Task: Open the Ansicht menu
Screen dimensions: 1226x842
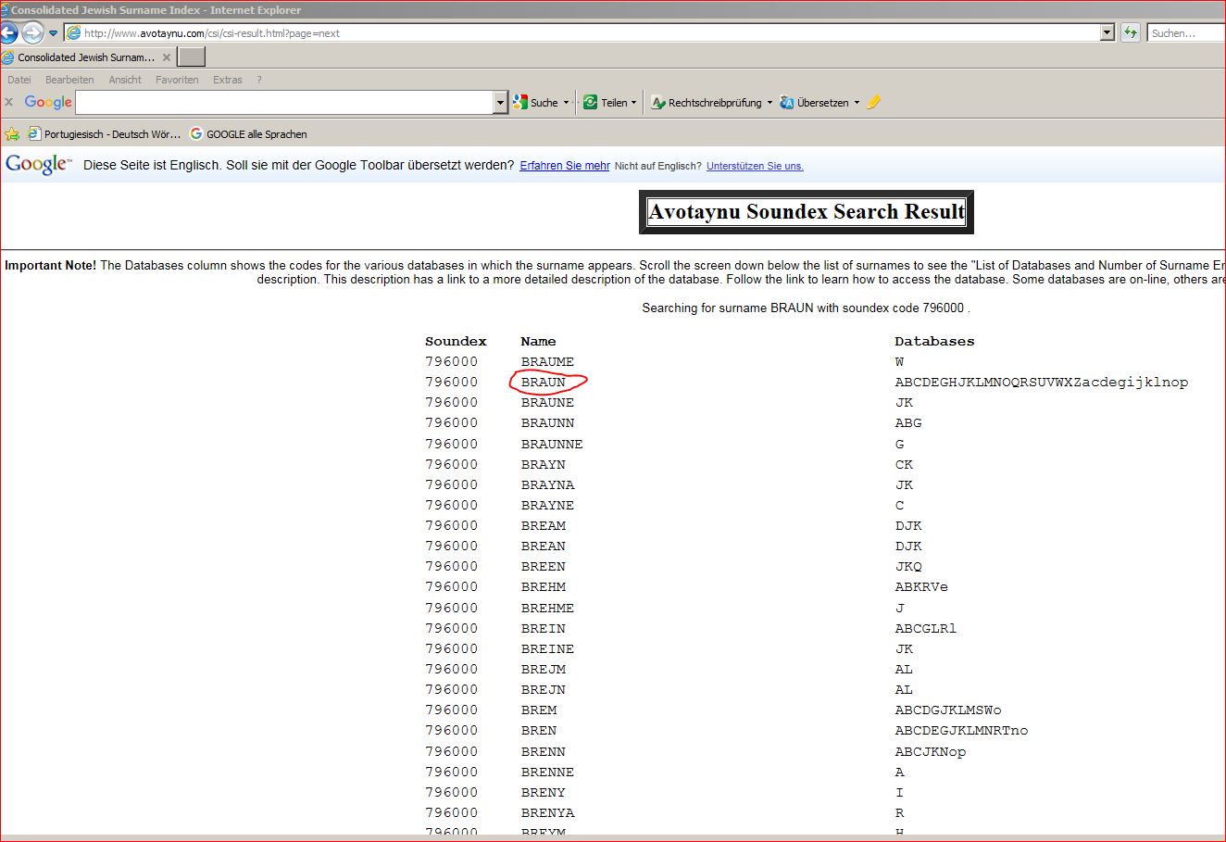Action: click(x=125, y=80)
